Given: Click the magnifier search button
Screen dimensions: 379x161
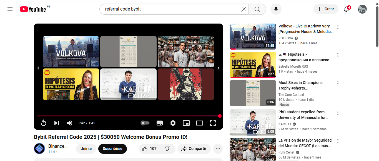Looking at the screenshot, I should (257, 9).
